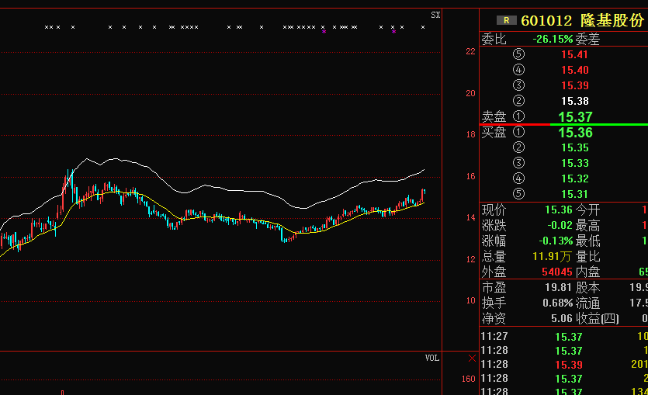Select buy level two price 15.35
Image resolution: width=648 pixels, height=395 pixels.
[x=574, y=148]
